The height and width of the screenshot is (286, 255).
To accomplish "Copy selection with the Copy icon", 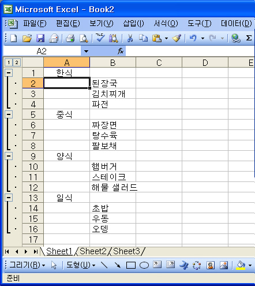I will coord(144,38).
